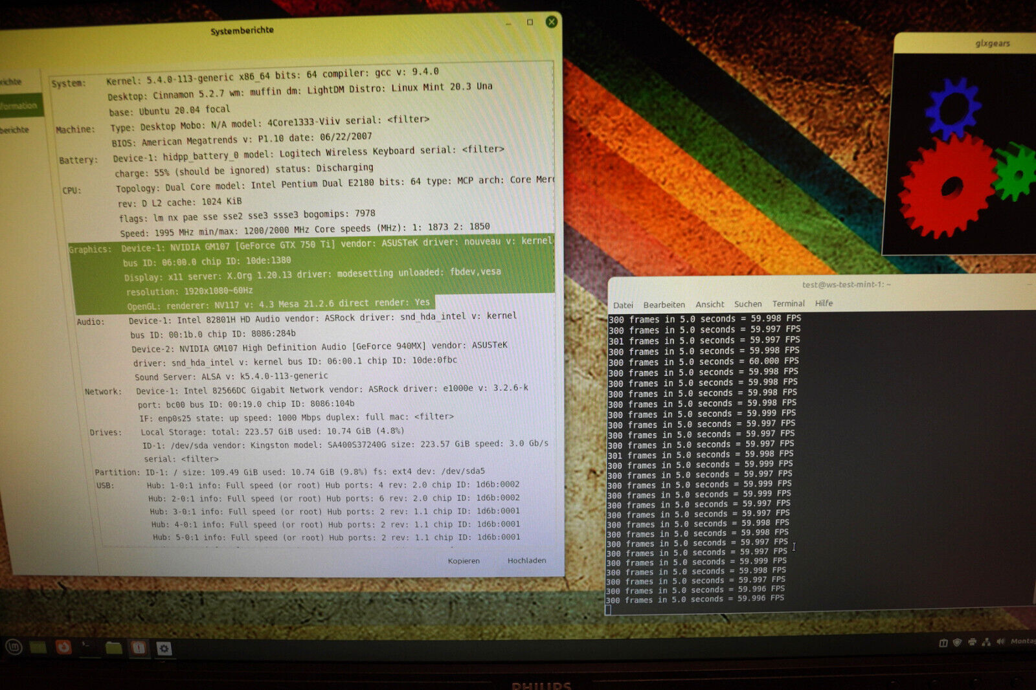Click the Kopieren button
The image size is (1036, 690).
[464, 561]
